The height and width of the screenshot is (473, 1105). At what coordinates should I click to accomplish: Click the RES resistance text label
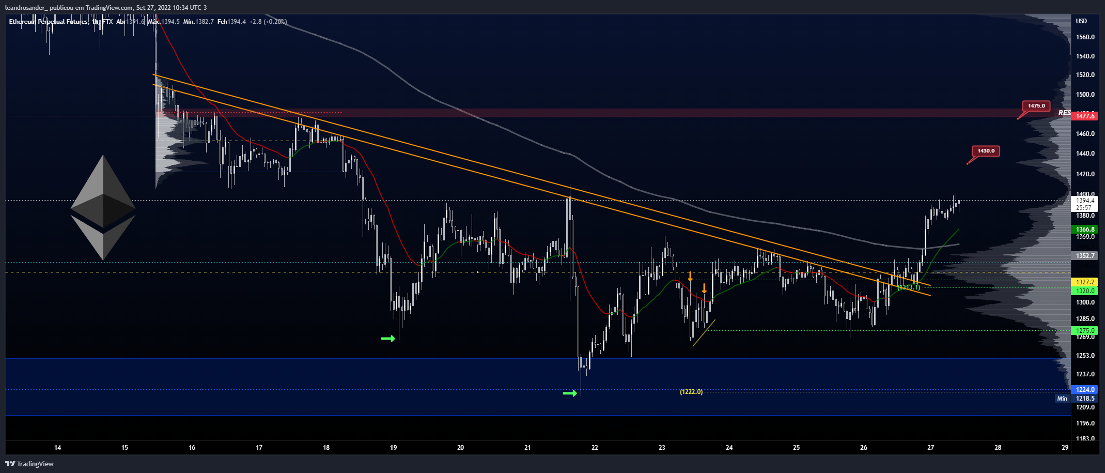coord(1064,113)
